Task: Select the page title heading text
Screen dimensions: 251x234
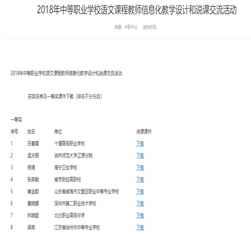Action: point(137,10)
